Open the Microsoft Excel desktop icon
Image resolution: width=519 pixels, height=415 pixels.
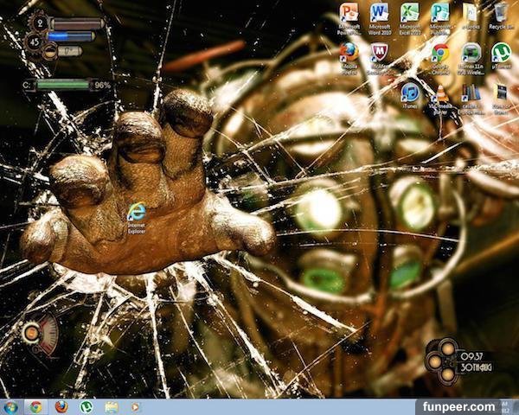pyautogui.click(x=409, y=14)
